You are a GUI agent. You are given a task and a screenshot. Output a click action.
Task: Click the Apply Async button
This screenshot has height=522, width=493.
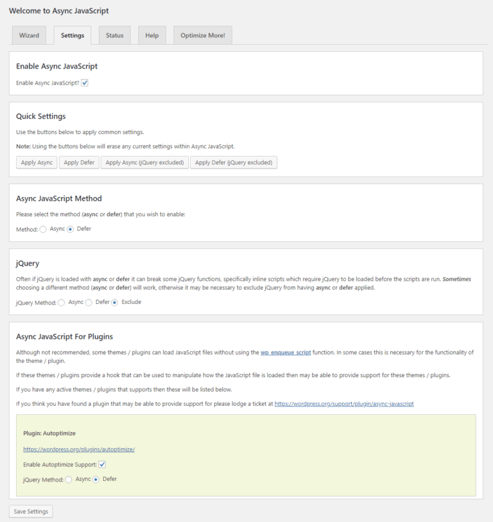(x=37, y=162)
